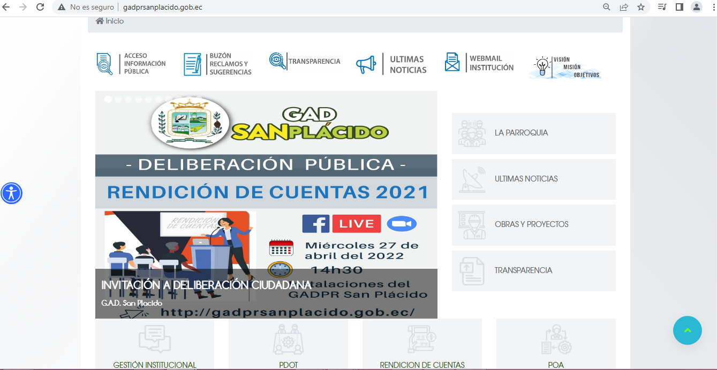The width and height of the screenshot is (717, 370).
Task: Open the blue accessibility widget icon
Action: [x=11, y=193]
